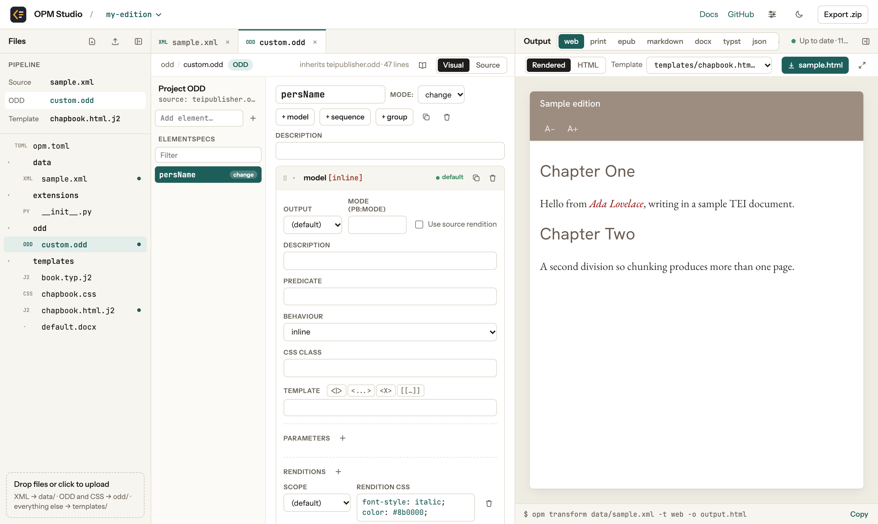Screen dimensions: 878x524
Task: Click the Filter elementspecs field
Action: coord(208,155)
